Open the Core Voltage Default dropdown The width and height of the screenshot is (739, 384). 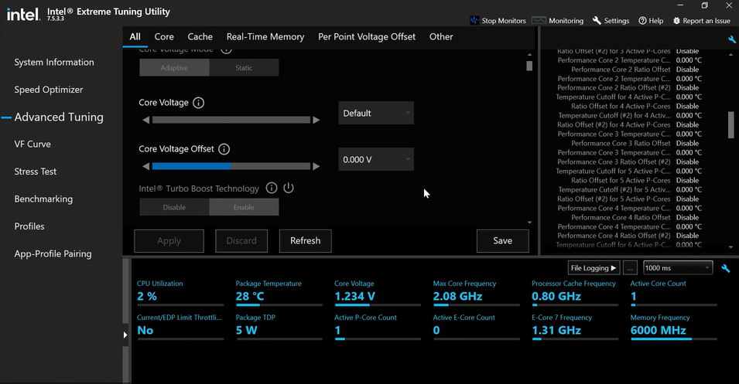tap(376, 113)
